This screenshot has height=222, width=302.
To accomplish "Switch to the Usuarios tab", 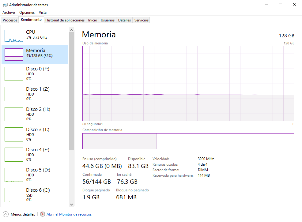I will [x=108, y=20].
